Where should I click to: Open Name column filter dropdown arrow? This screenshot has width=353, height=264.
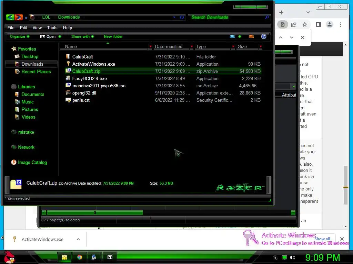150,46
